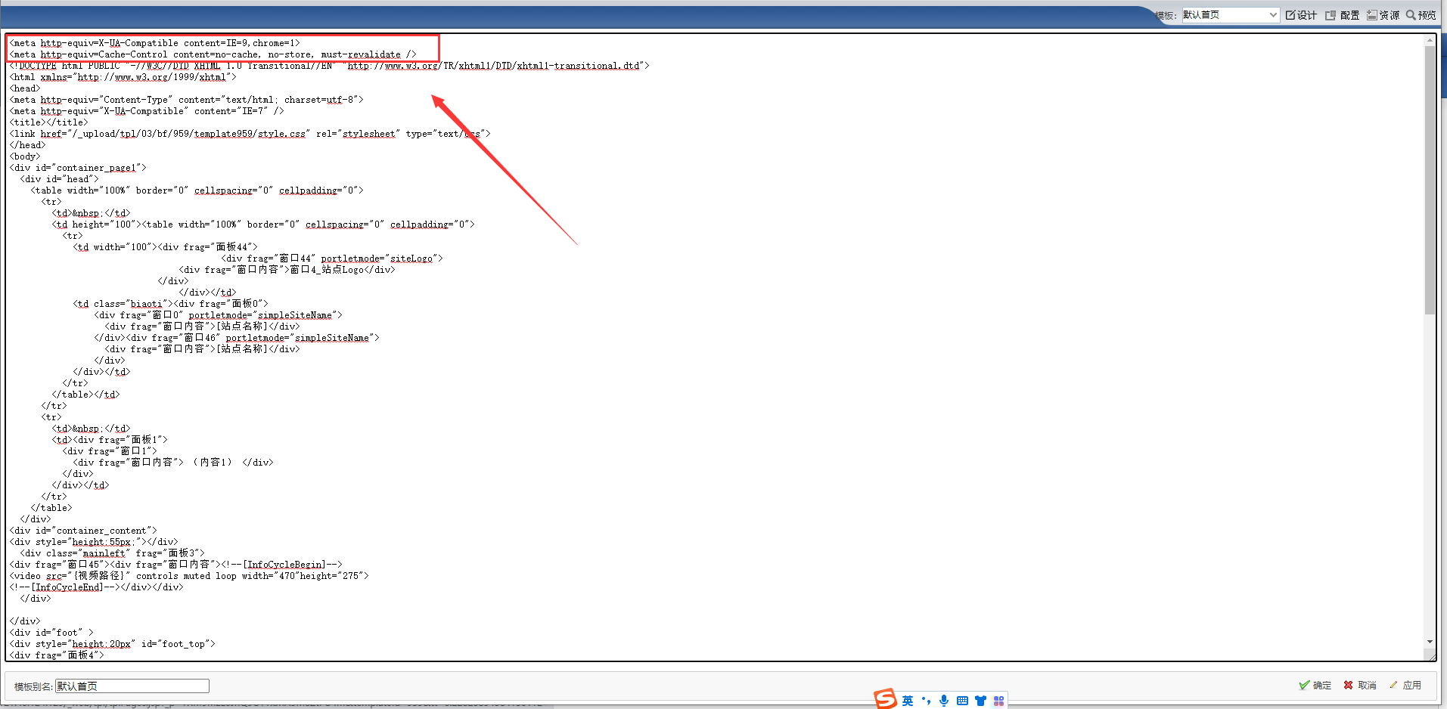The height and width of the screenshot is (709, 1447).
Task: Click the Sogou microphone voice input icon
Action: [944, 701]
